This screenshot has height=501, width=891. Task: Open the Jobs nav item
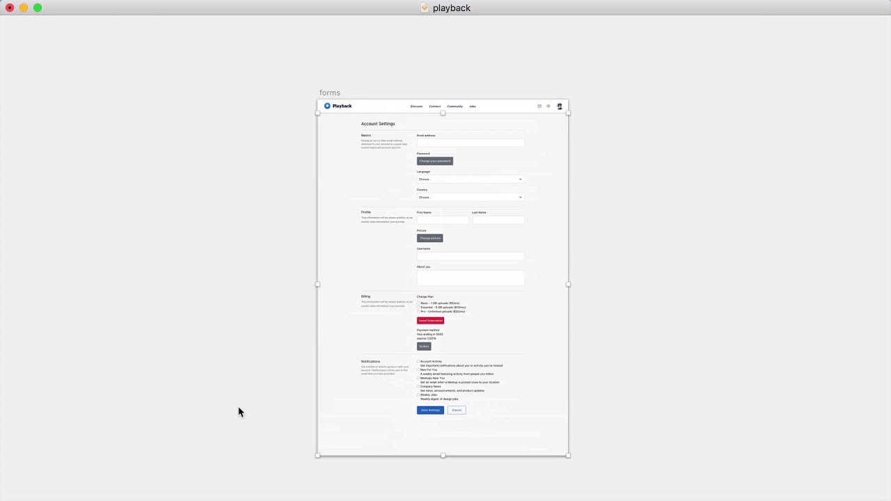click(473, 106)
